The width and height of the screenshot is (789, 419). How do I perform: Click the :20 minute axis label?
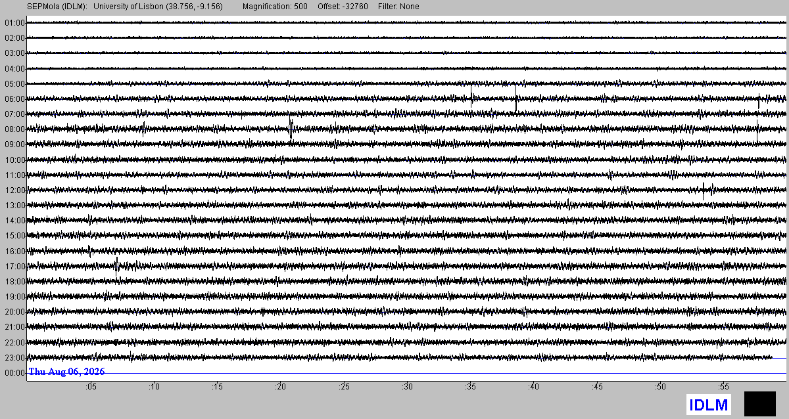281,387
